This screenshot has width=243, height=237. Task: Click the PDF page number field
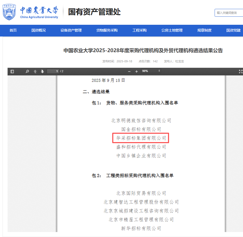click(53, 71)
